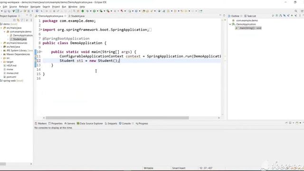Screen dimensions: 304x171
Task: Maximize the editor area
Action: [x=224, y=16]
